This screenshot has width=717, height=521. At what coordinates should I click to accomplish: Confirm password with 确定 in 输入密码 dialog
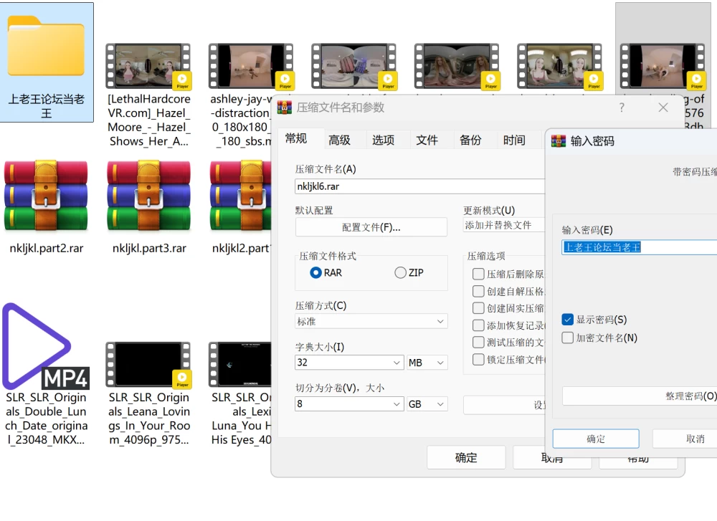[x=596, y=439]
